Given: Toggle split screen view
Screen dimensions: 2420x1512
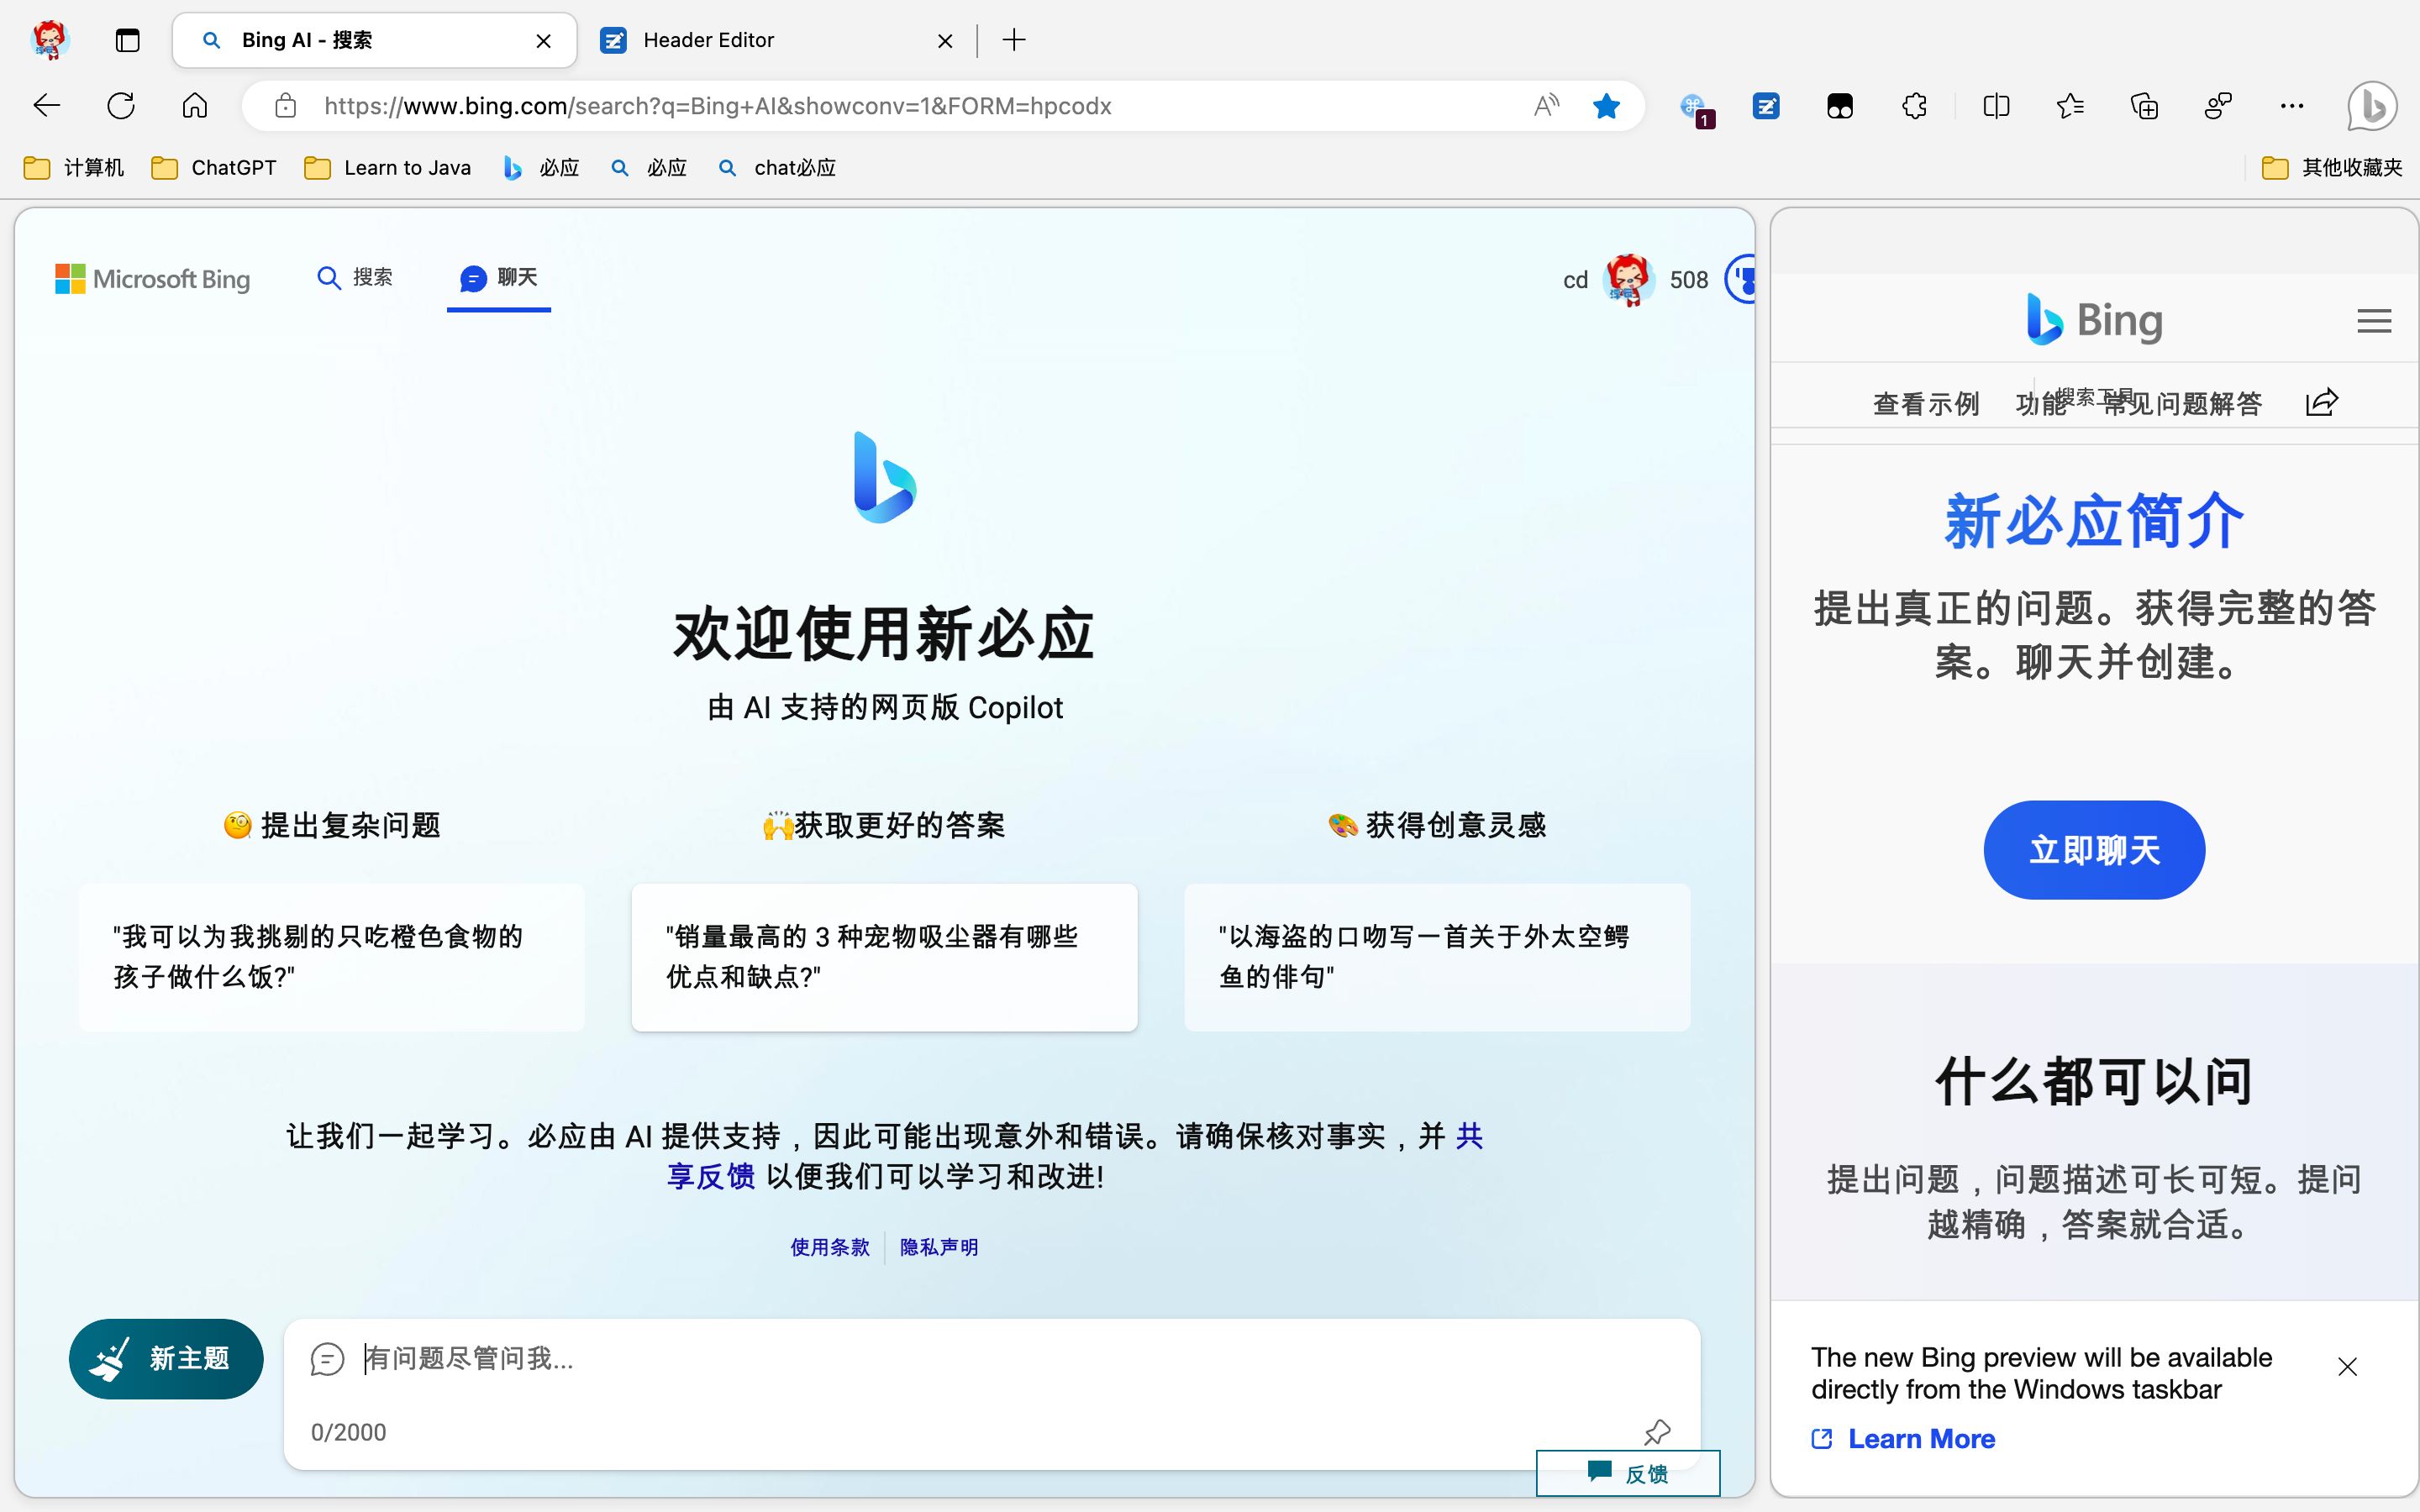Looking at the screenshot, I should pos(1996,105).
